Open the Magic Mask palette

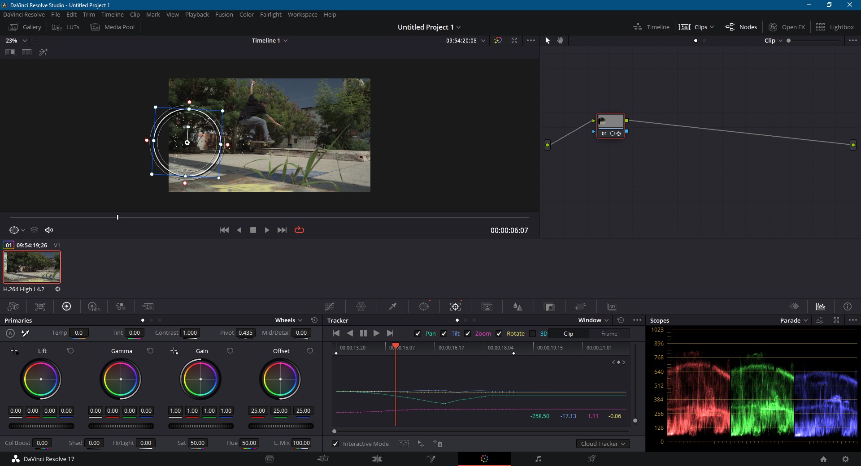click(x=487, y=306)
